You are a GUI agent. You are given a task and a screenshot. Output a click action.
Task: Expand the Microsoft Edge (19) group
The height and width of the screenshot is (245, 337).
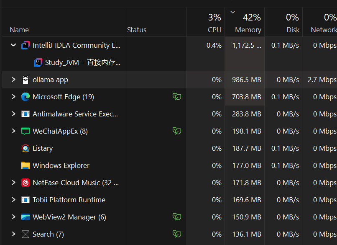pos(13,97)
